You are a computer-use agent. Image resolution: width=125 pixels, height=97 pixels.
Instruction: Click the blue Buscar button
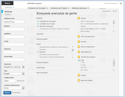pyautogui.click(x=7, y=93)
